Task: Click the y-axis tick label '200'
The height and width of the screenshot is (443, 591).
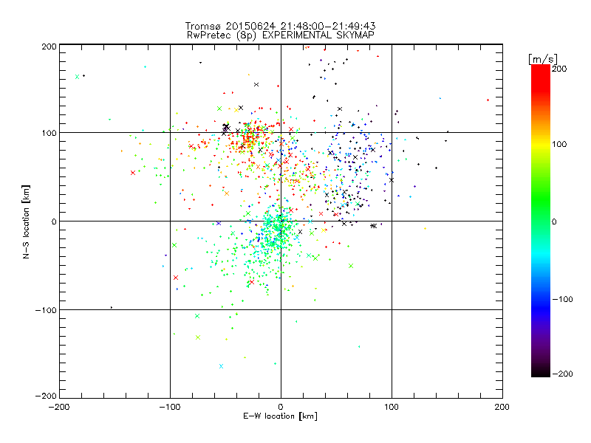Action: (x=49, y=47)
